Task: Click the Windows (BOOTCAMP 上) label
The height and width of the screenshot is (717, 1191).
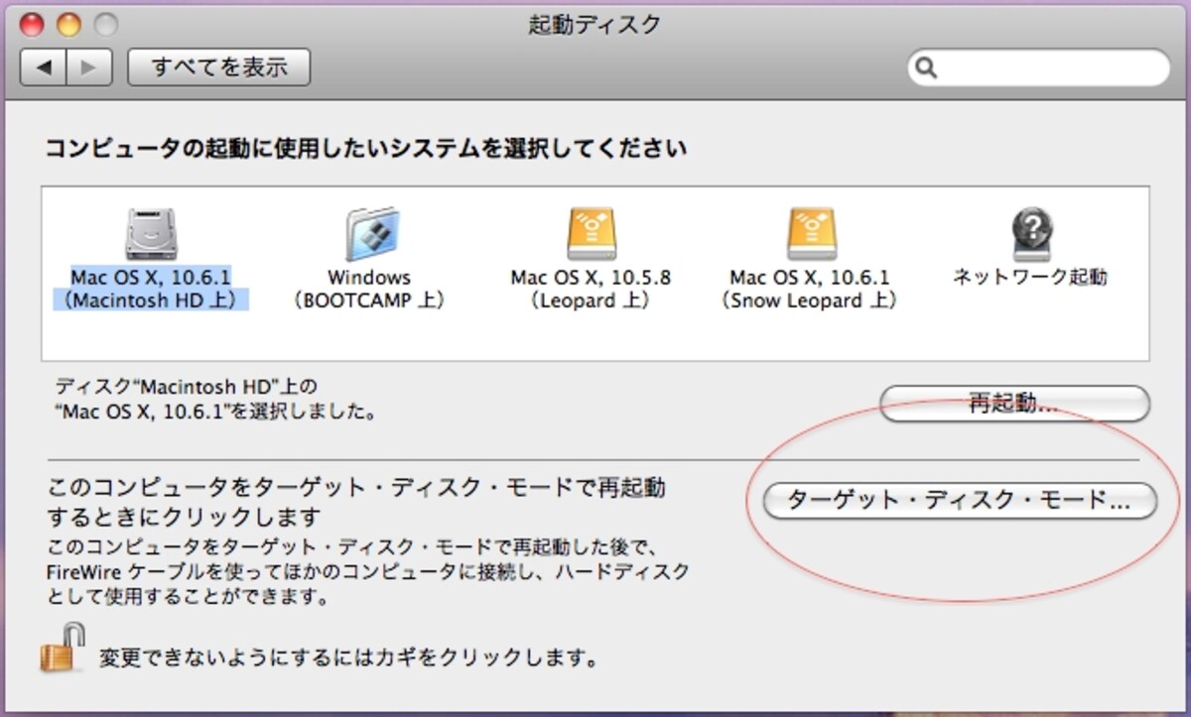Action: (369, 289)
